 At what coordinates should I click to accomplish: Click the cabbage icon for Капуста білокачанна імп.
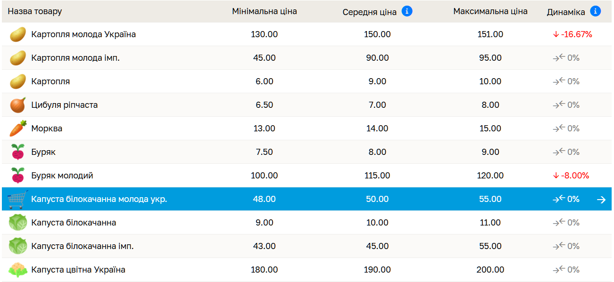pos(18,246)
